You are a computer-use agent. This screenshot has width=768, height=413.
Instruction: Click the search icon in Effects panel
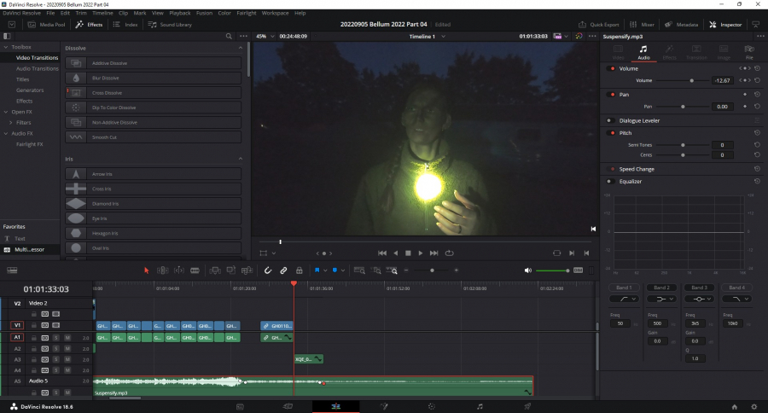click(229, 37)
